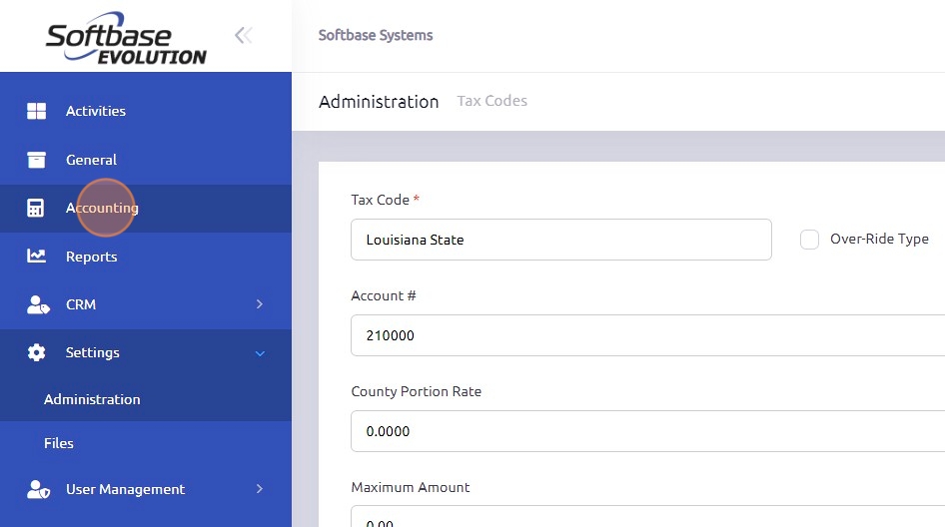This screenshot has height=527, width=945.
Task: Click the Reports chart icon
Action: click(36, 256)
